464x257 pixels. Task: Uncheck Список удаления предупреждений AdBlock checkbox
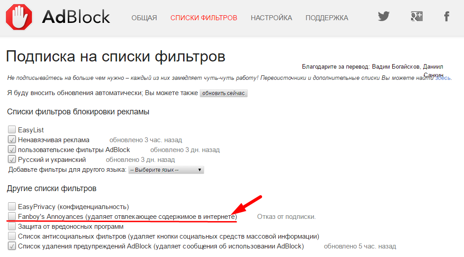tap(12, 246)
